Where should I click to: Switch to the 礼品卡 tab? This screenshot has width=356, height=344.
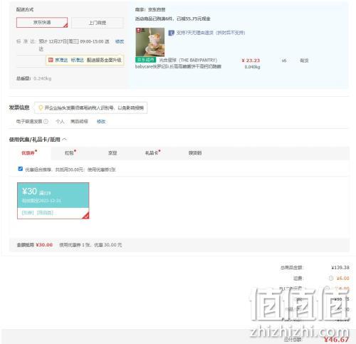(152, 153)
